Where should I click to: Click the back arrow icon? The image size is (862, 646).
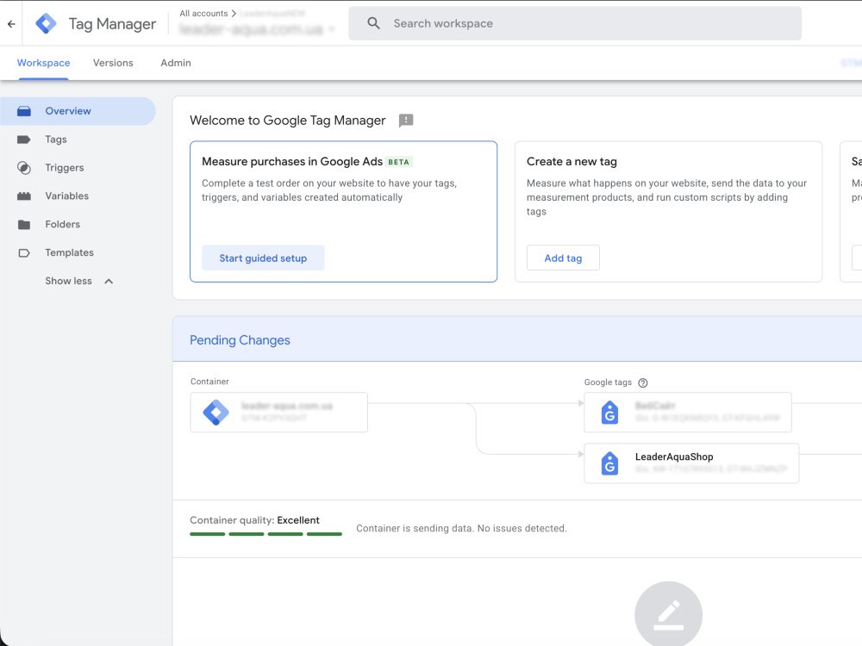click(x=11, y=23)
